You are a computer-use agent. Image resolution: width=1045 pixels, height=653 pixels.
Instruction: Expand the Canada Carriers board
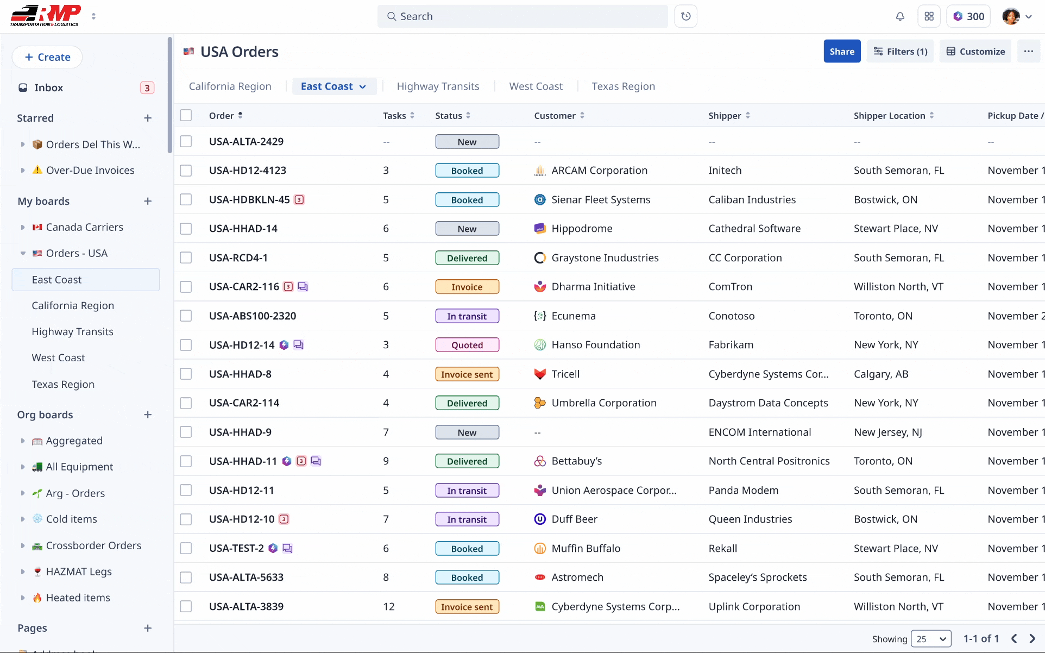pyautogui.click(x=22, y=227)
